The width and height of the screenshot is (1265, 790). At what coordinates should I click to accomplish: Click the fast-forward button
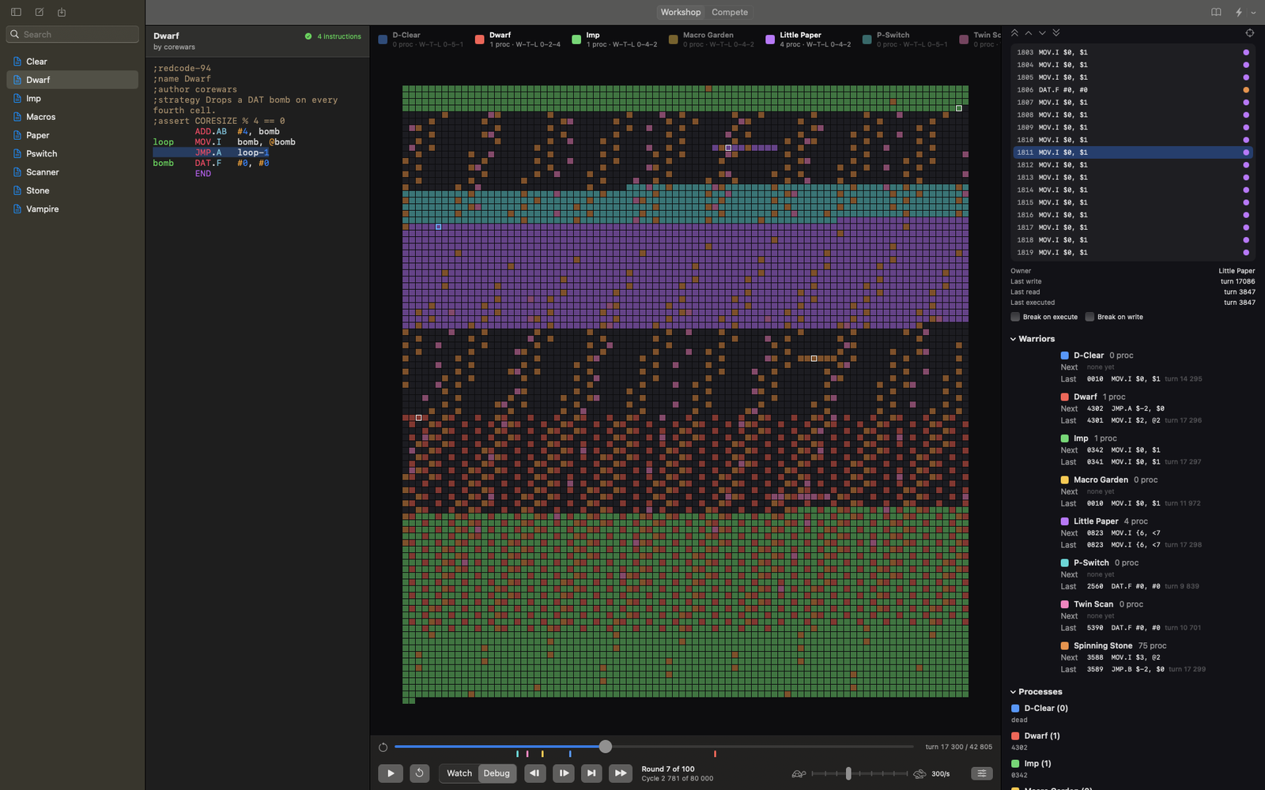tap(621, 773)
